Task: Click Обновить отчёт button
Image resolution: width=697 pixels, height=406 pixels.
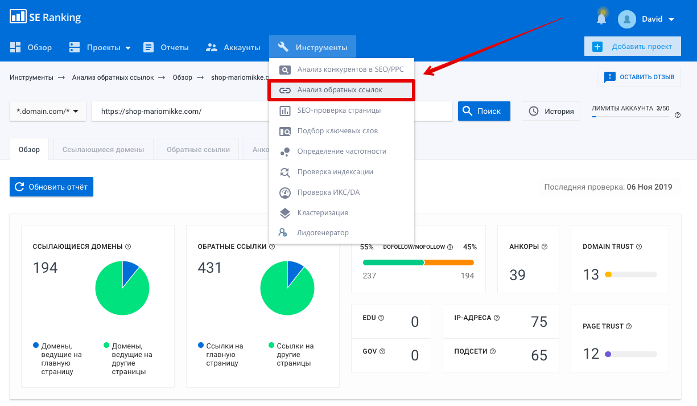Action: pos(51,187)
